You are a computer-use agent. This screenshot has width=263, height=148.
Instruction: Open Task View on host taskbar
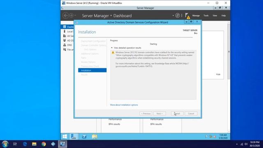point(15,144)
